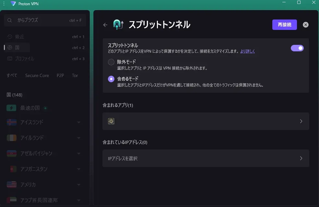Select the 除外モード radio button

pyautogui.click(x=111, y=62)
